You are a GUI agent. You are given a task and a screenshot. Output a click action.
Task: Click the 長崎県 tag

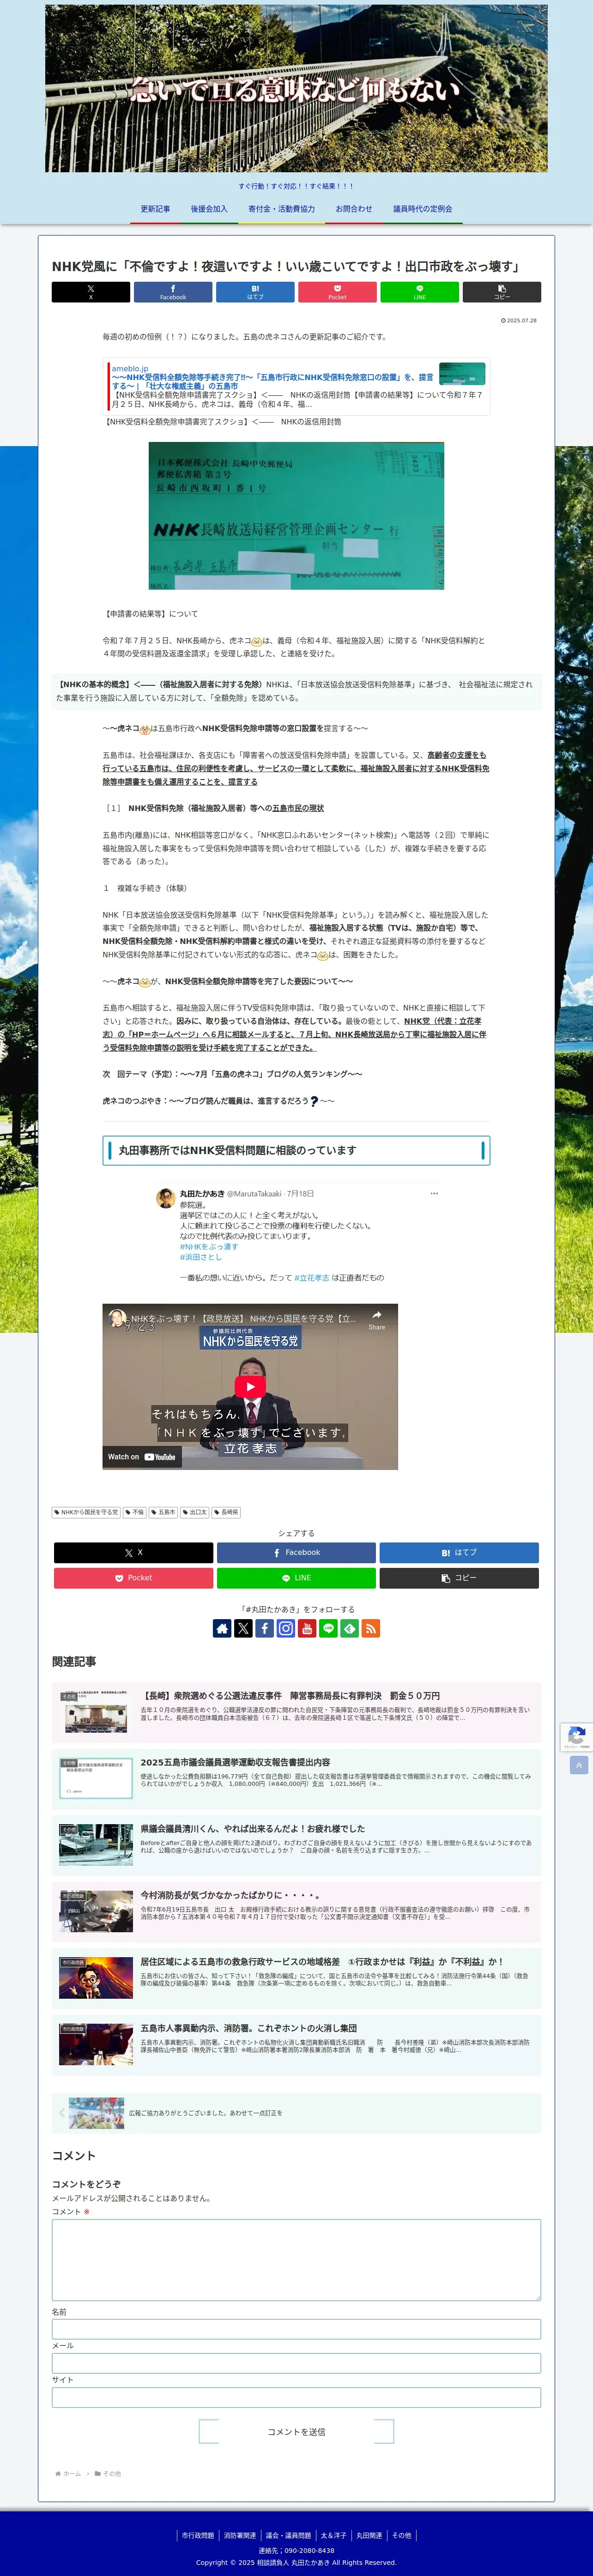pyautogui.click(x=226, y=1512)
